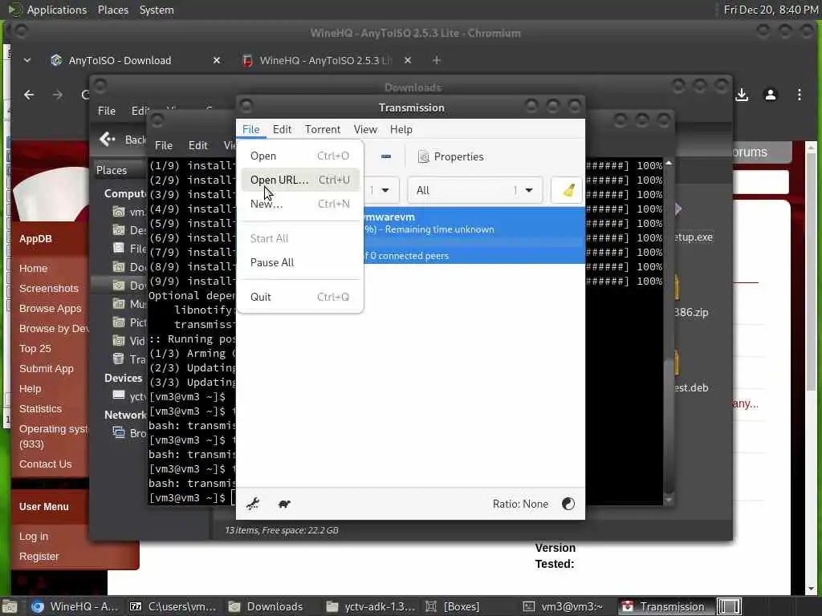
Task: Select Trash icon in Places sidebar
Action: [x=119, y=359]
